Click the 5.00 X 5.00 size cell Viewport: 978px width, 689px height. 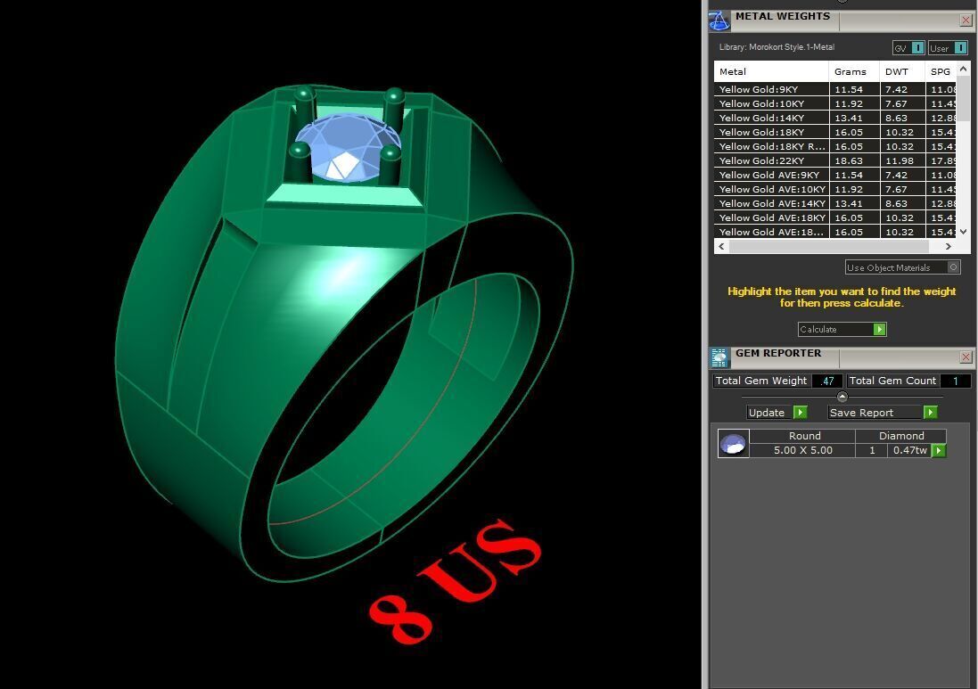coord(802,450)
